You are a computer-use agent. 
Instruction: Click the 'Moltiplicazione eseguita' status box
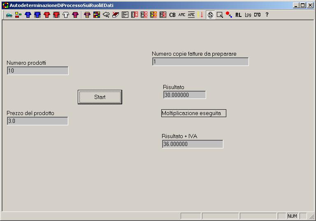click(194, 113)
